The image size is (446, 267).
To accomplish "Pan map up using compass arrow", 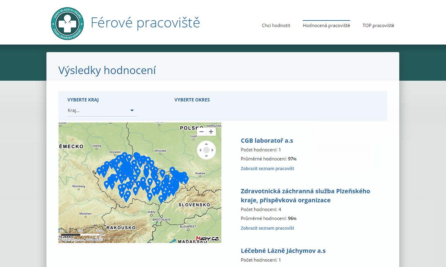I will (206, 144).
